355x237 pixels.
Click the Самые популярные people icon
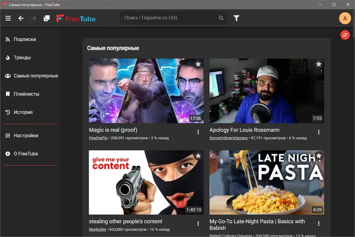coord(8,76)
